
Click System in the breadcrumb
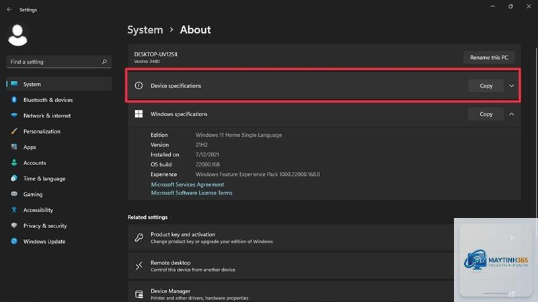[x=145, y=30]
